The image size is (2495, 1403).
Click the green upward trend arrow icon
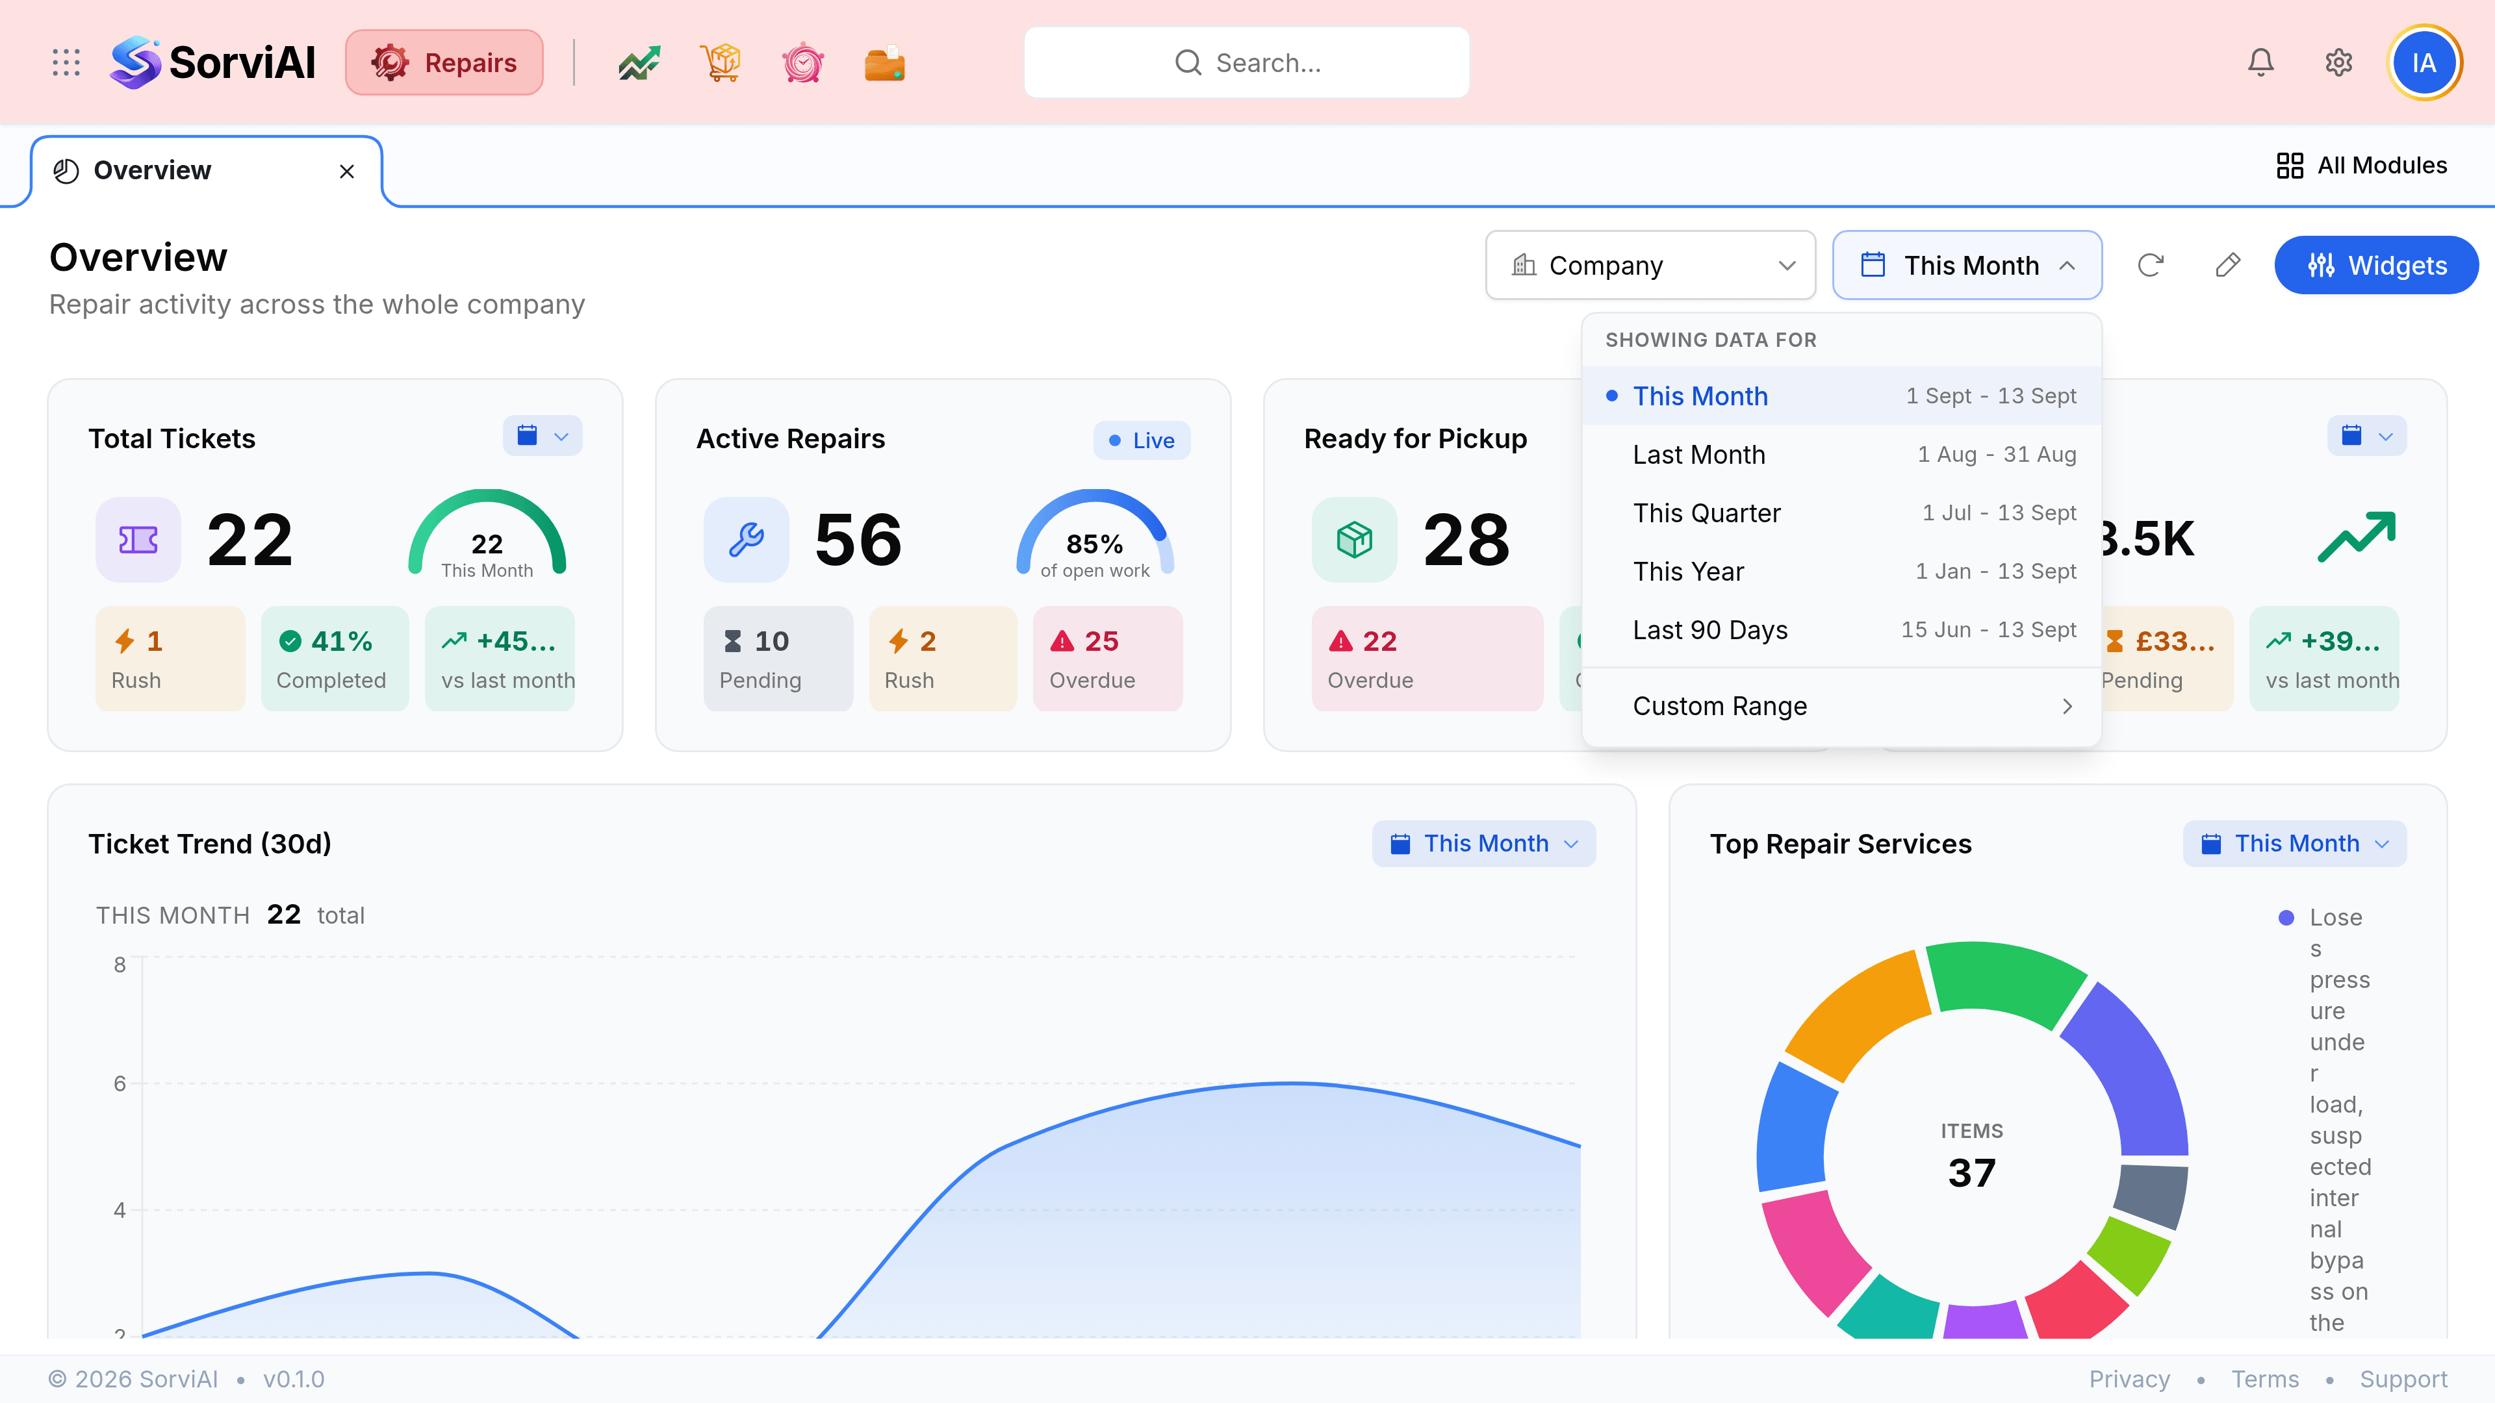2357,537
